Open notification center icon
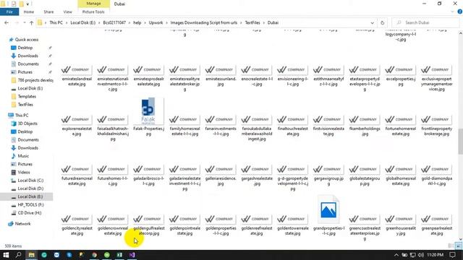 point(452,255)
